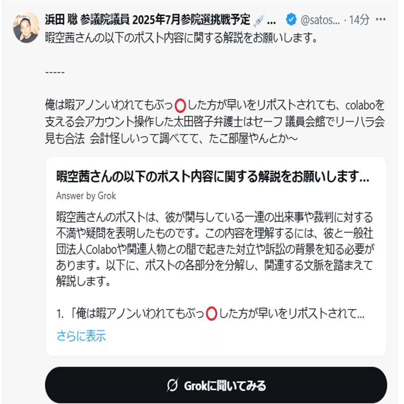Click red circle emoji in tweet text
This screenshot has height=404, width=404.
[x=180, y=105]
